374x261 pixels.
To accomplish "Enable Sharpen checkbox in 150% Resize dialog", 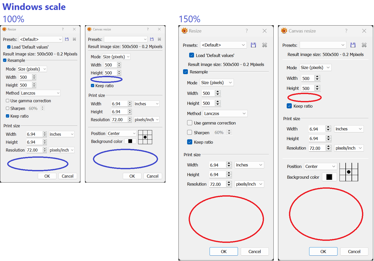I will [x=190, y=132].
